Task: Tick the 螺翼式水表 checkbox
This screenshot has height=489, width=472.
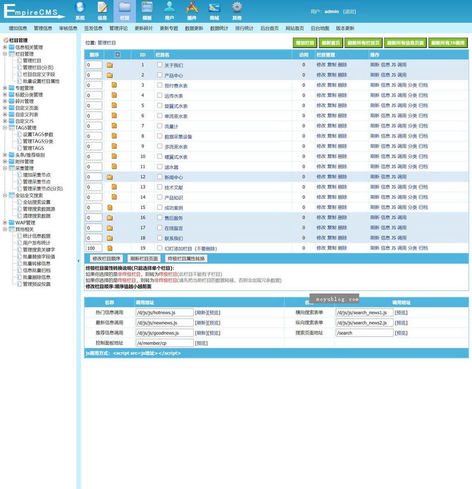Action: (159, 156)
